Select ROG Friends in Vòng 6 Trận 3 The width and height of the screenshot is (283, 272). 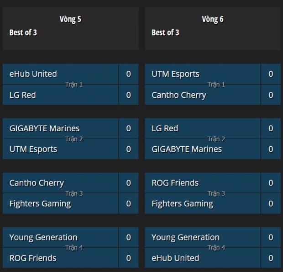tap(175, 182)
